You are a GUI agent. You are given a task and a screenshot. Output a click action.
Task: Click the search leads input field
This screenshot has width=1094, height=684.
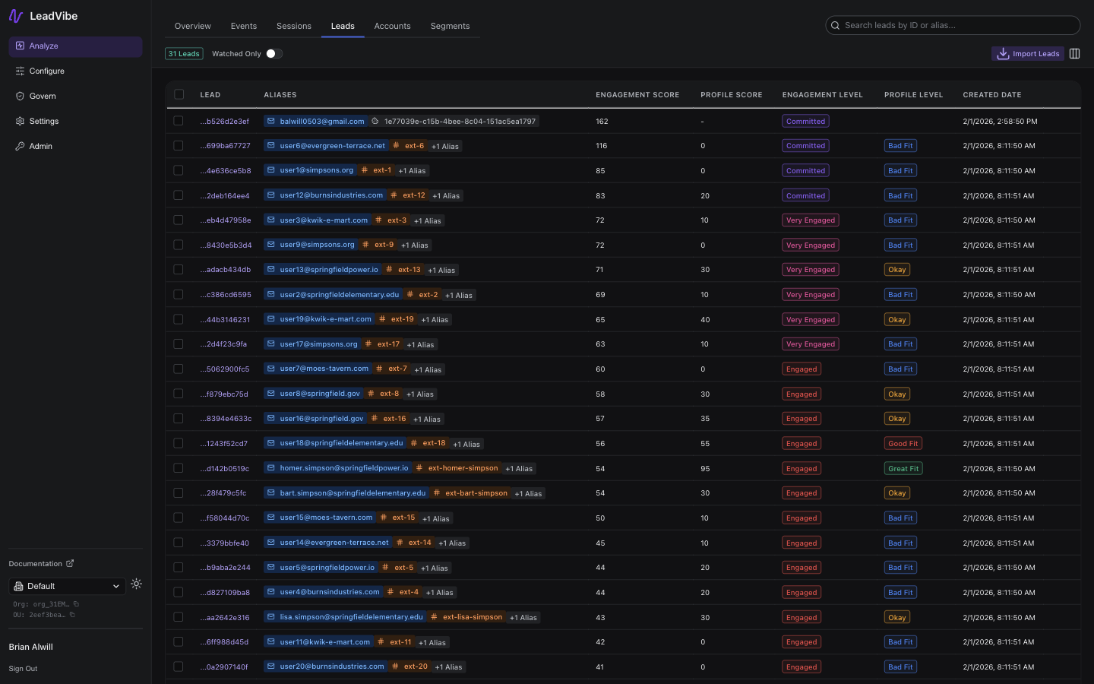pos(952,25)
